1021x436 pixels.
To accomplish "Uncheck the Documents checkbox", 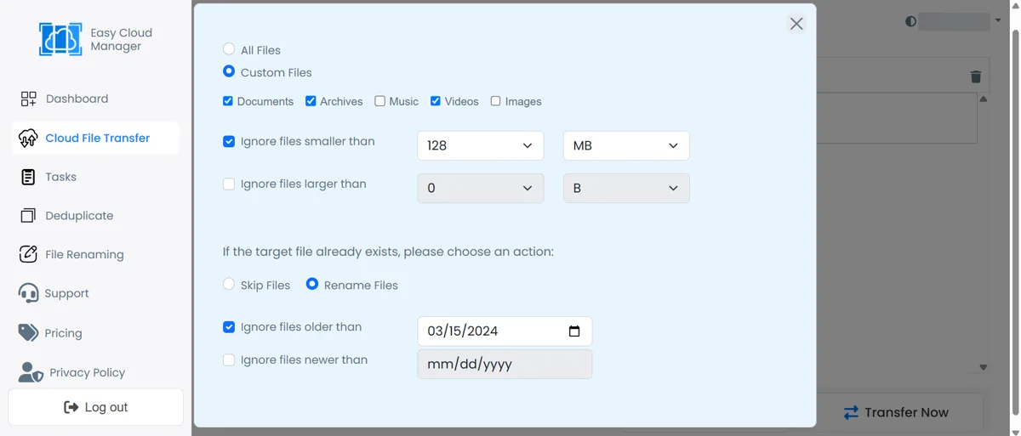I will (x=228, y=101).
